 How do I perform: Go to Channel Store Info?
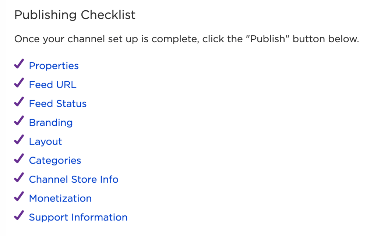pos(74,180)
